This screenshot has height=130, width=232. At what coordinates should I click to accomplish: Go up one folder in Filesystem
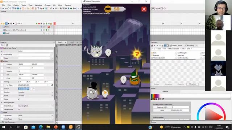click(x=155, y=45)
